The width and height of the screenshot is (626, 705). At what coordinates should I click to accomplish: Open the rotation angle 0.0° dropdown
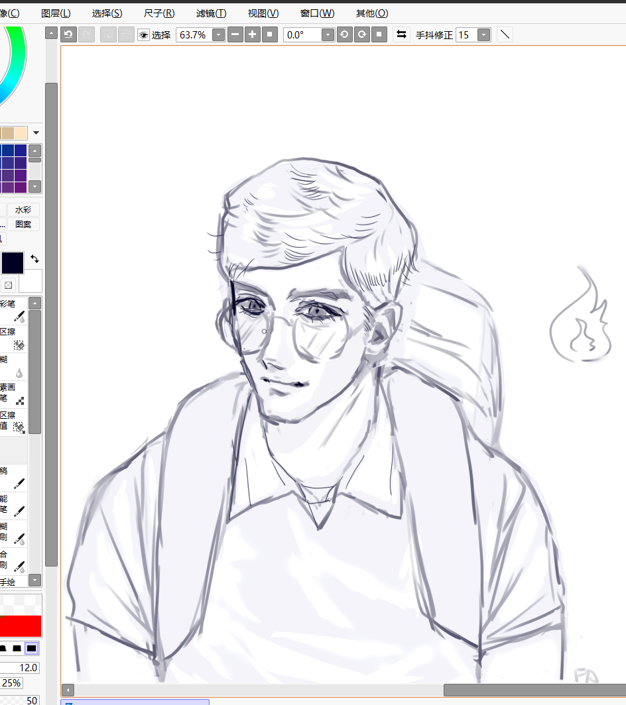pyautogui.click(x=327, y=35)
